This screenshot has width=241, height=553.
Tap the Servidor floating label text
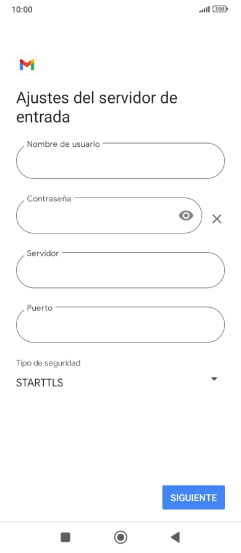43,253
